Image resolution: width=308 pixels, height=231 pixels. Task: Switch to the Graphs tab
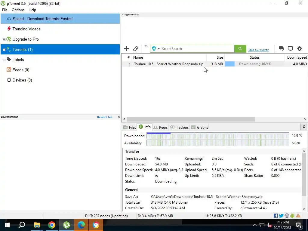click(x=200, y=127)
